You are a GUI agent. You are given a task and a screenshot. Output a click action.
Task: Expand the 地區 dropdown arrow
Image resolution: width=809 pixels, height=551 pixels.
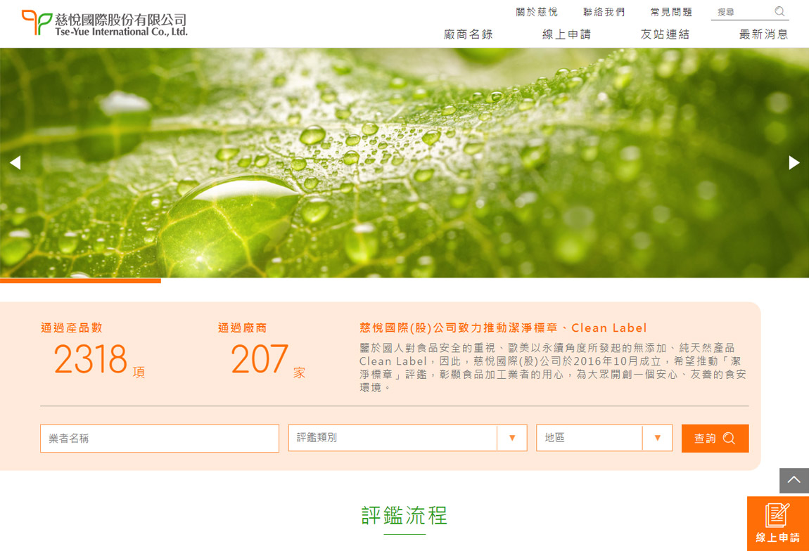[657, 438]
